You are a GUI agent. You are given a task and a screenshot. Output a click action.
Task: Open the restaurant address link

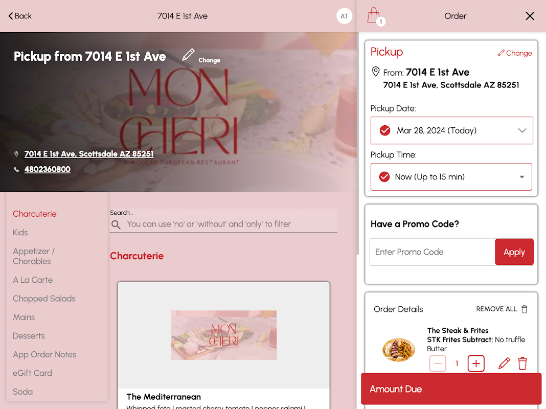click(x=89, y=154)
